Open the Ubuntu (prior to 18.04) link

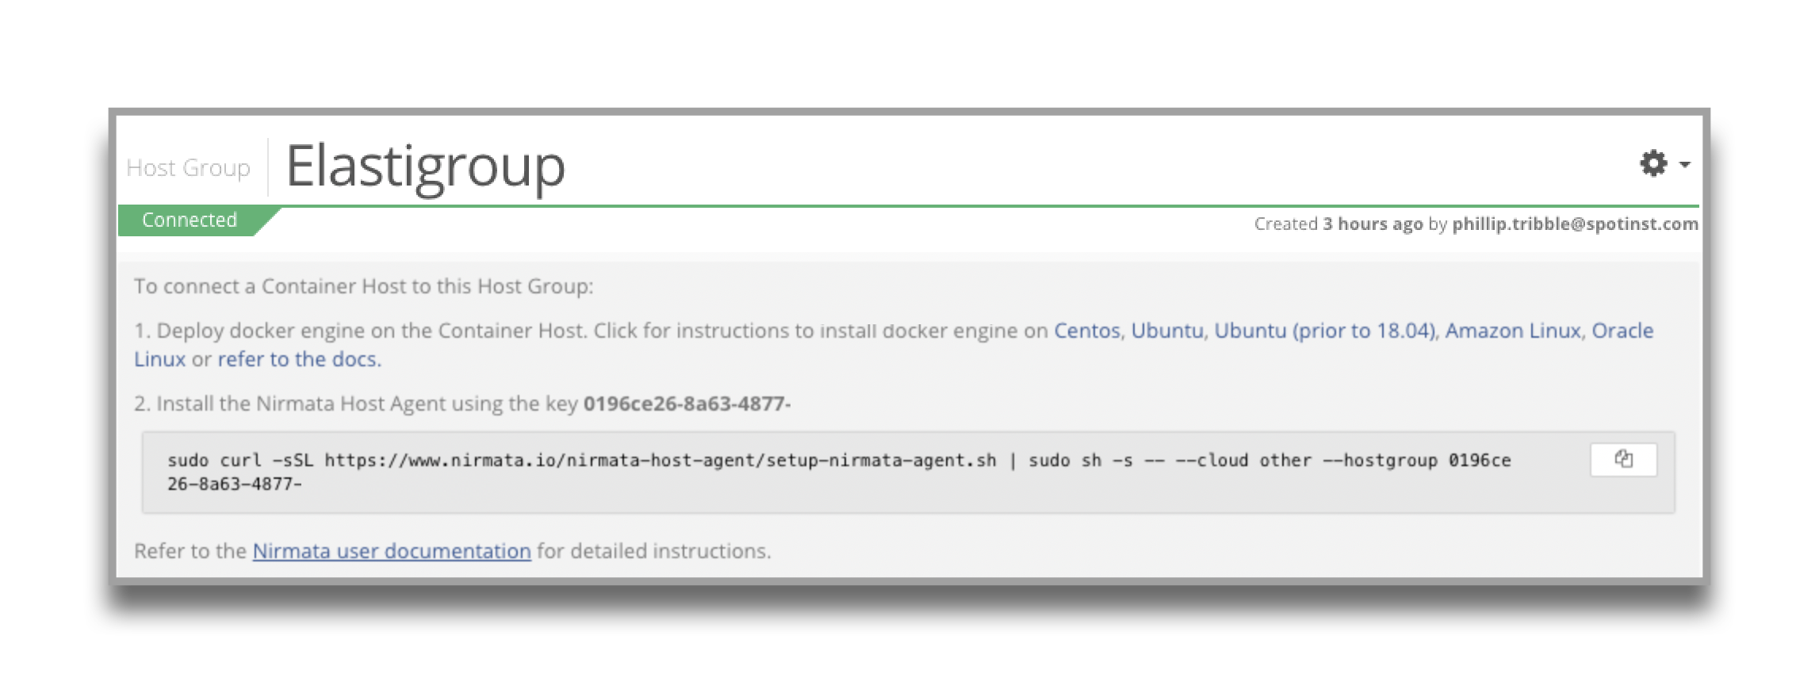click(x=1324, y=331)
